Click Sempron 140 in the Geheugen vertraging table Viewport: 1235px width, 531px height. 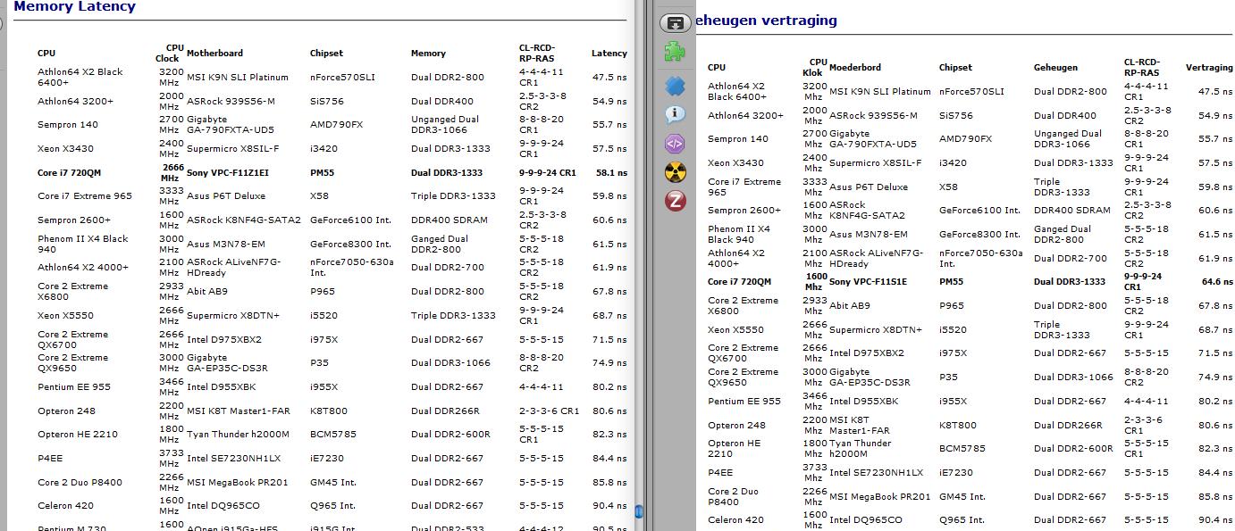click(x=738, y=139)
